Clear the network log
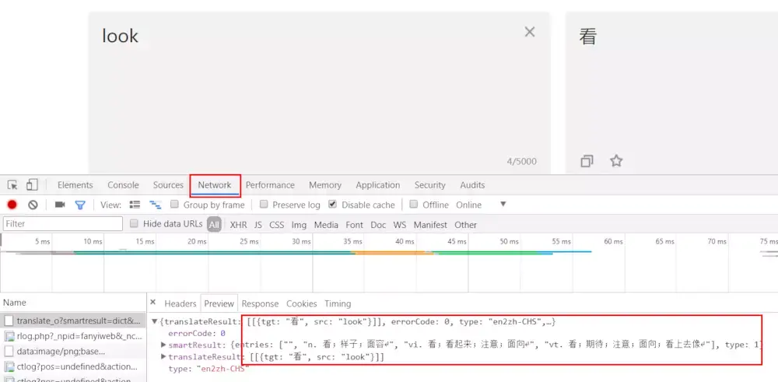This screenshot has width=778, height=382. coord(33,205)
